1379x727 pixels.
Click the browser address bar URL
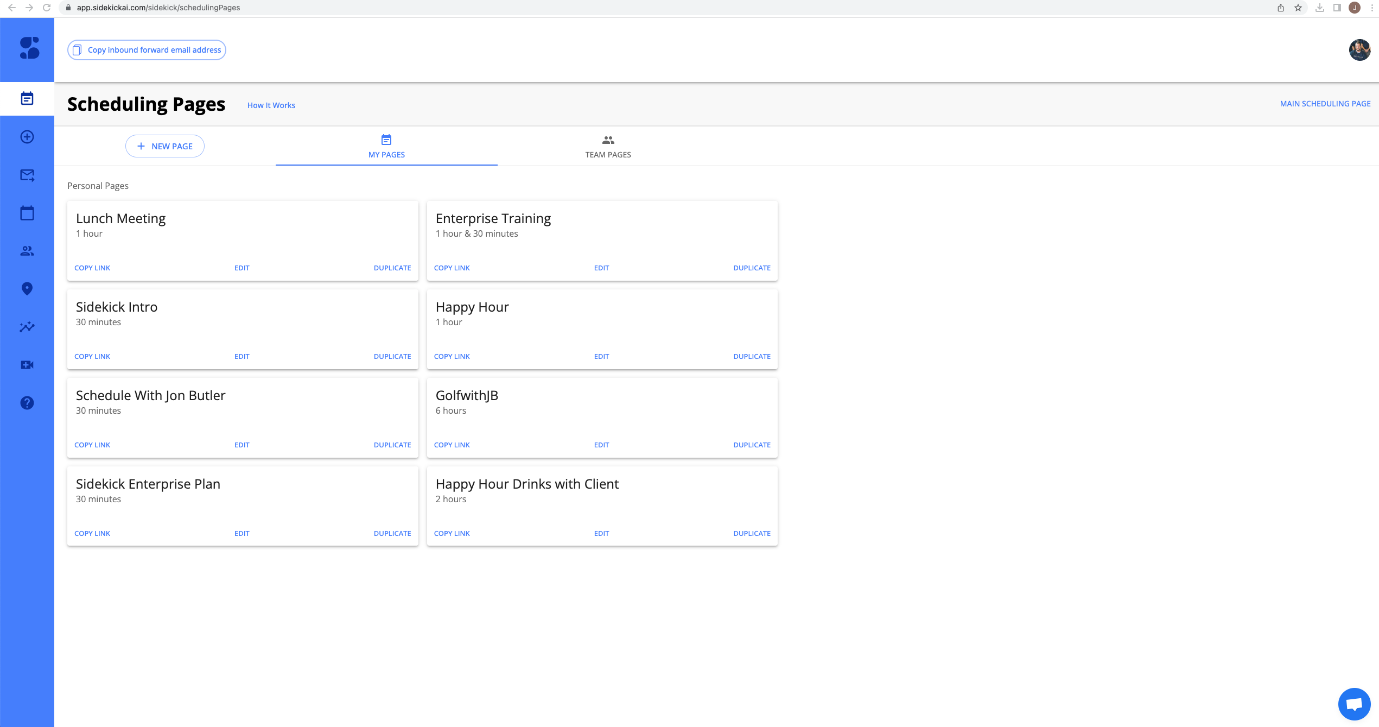(158, 8)
